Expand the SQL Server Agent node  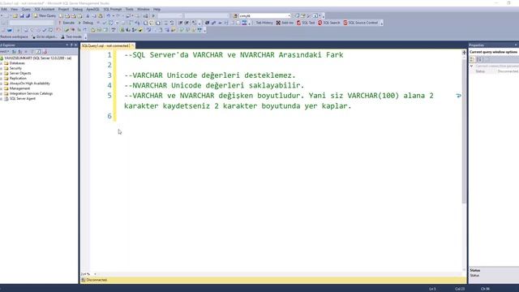pos(2,99)
